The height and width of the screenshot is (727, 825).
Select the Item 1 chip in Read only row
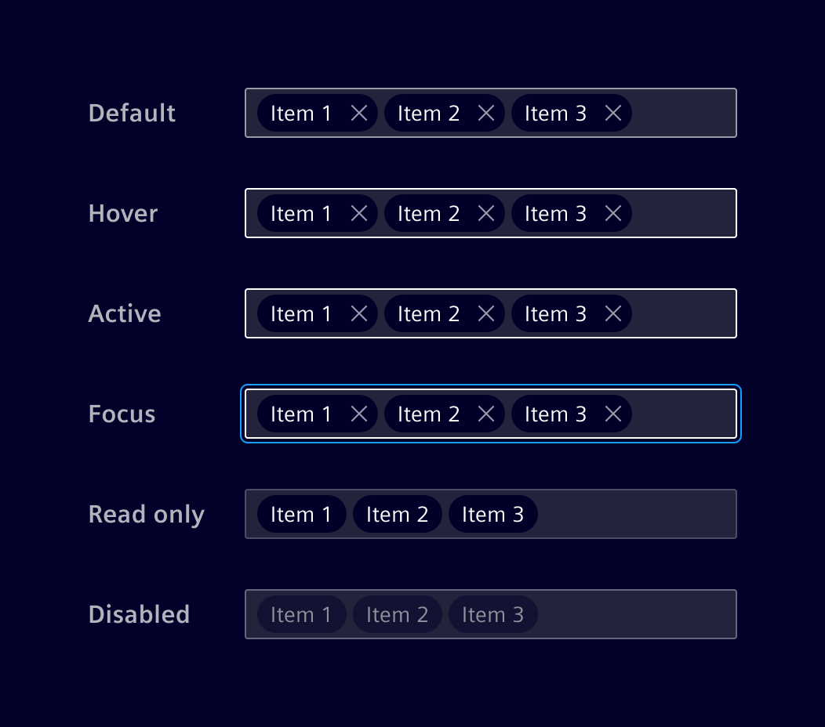(301, 514)
